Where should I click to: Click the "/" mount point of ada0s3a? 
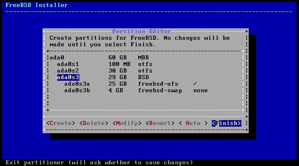pos(195,84)
